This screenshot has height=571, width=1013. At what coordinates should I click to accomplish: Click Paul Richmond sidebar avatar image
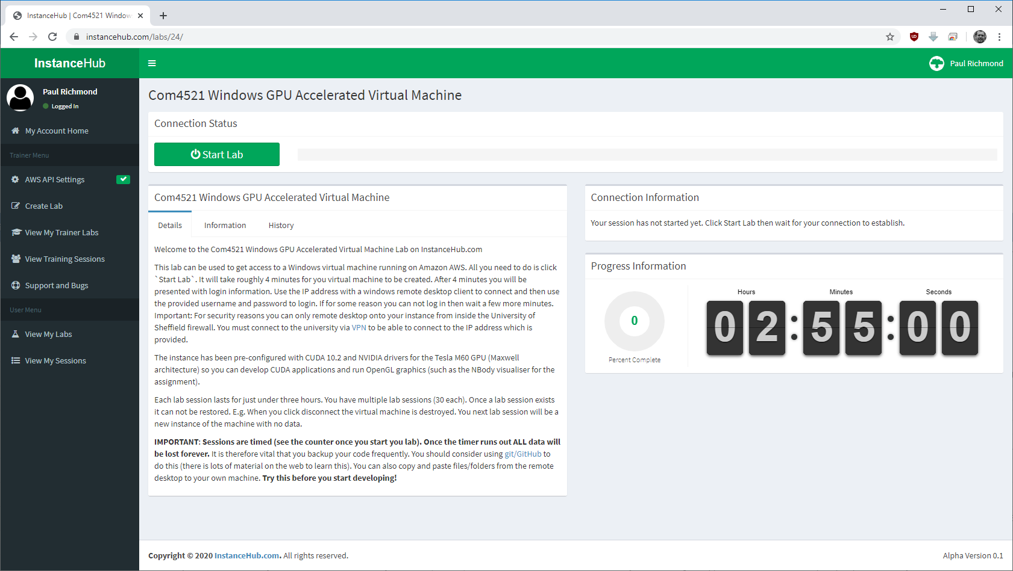click(x=20, y=97)
